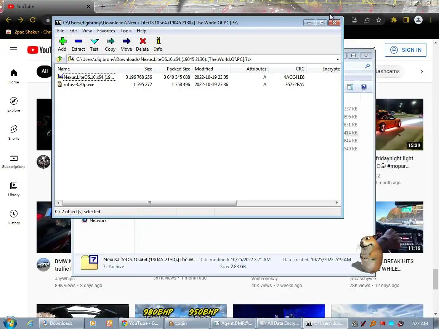This screenshot has width=439, height=329.
Task: Open Chrome profile avatar icon
Action: [x=418, y=20]
